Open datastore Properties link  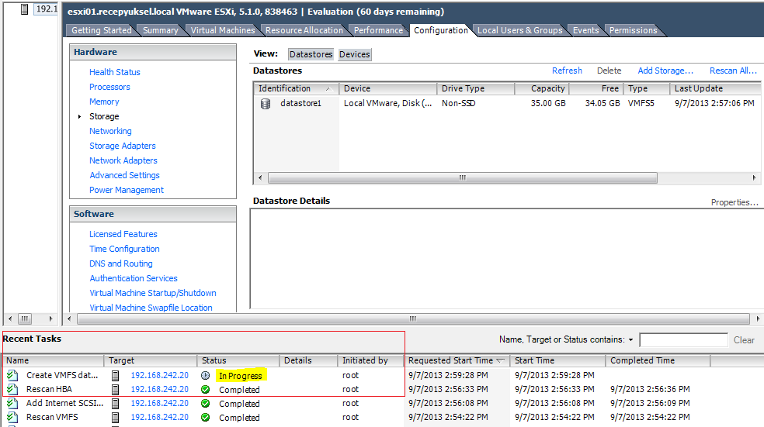pos(734,202)
